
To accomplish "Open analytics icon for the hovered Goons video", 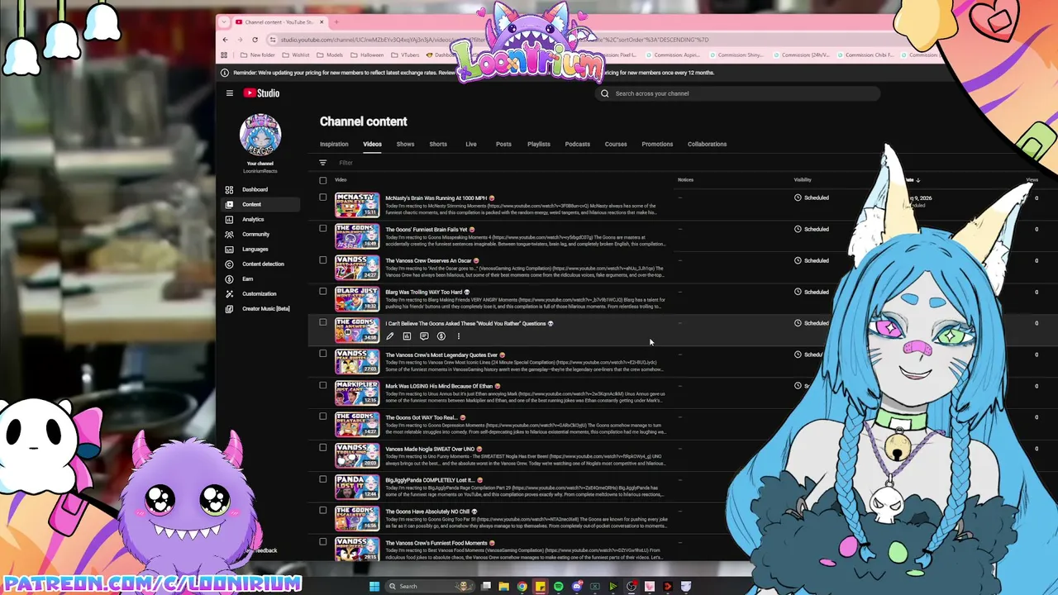I will tap(407, 336).
